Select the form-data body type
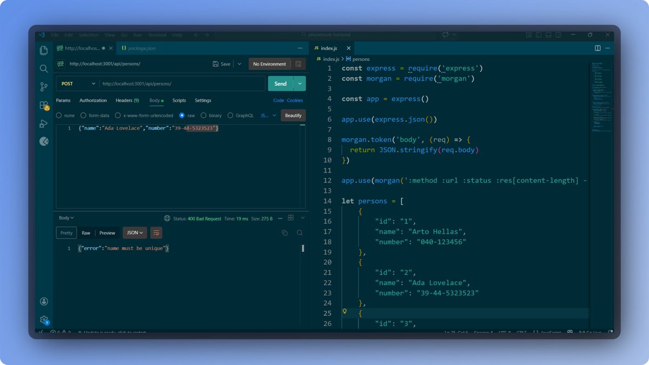 83,115
